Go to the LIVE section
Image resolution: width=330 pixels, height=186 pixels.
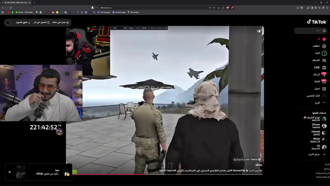point(320,67)
